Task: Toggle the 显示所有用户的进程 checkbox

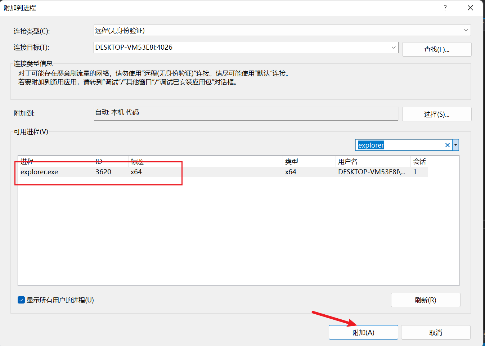Action: click(x=21, y=300)
